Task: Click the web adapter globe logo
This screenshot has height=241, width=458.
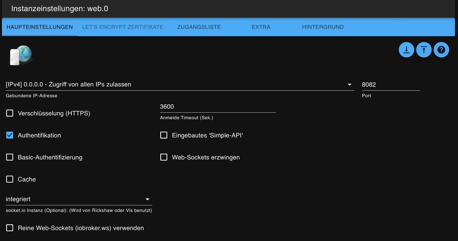Action: coord(21,55)
